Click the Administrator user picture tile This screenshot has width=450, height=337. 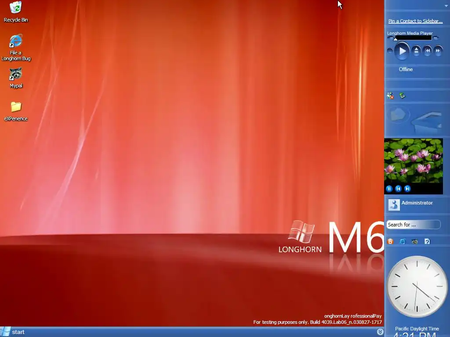[394, 204]
